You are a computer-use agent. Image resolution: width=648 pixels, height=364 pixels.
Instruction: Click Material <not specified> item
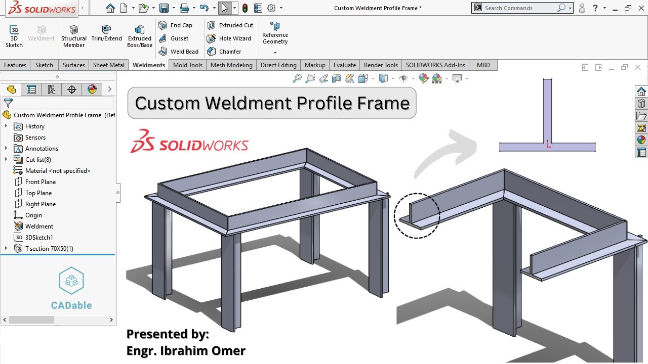58,171
